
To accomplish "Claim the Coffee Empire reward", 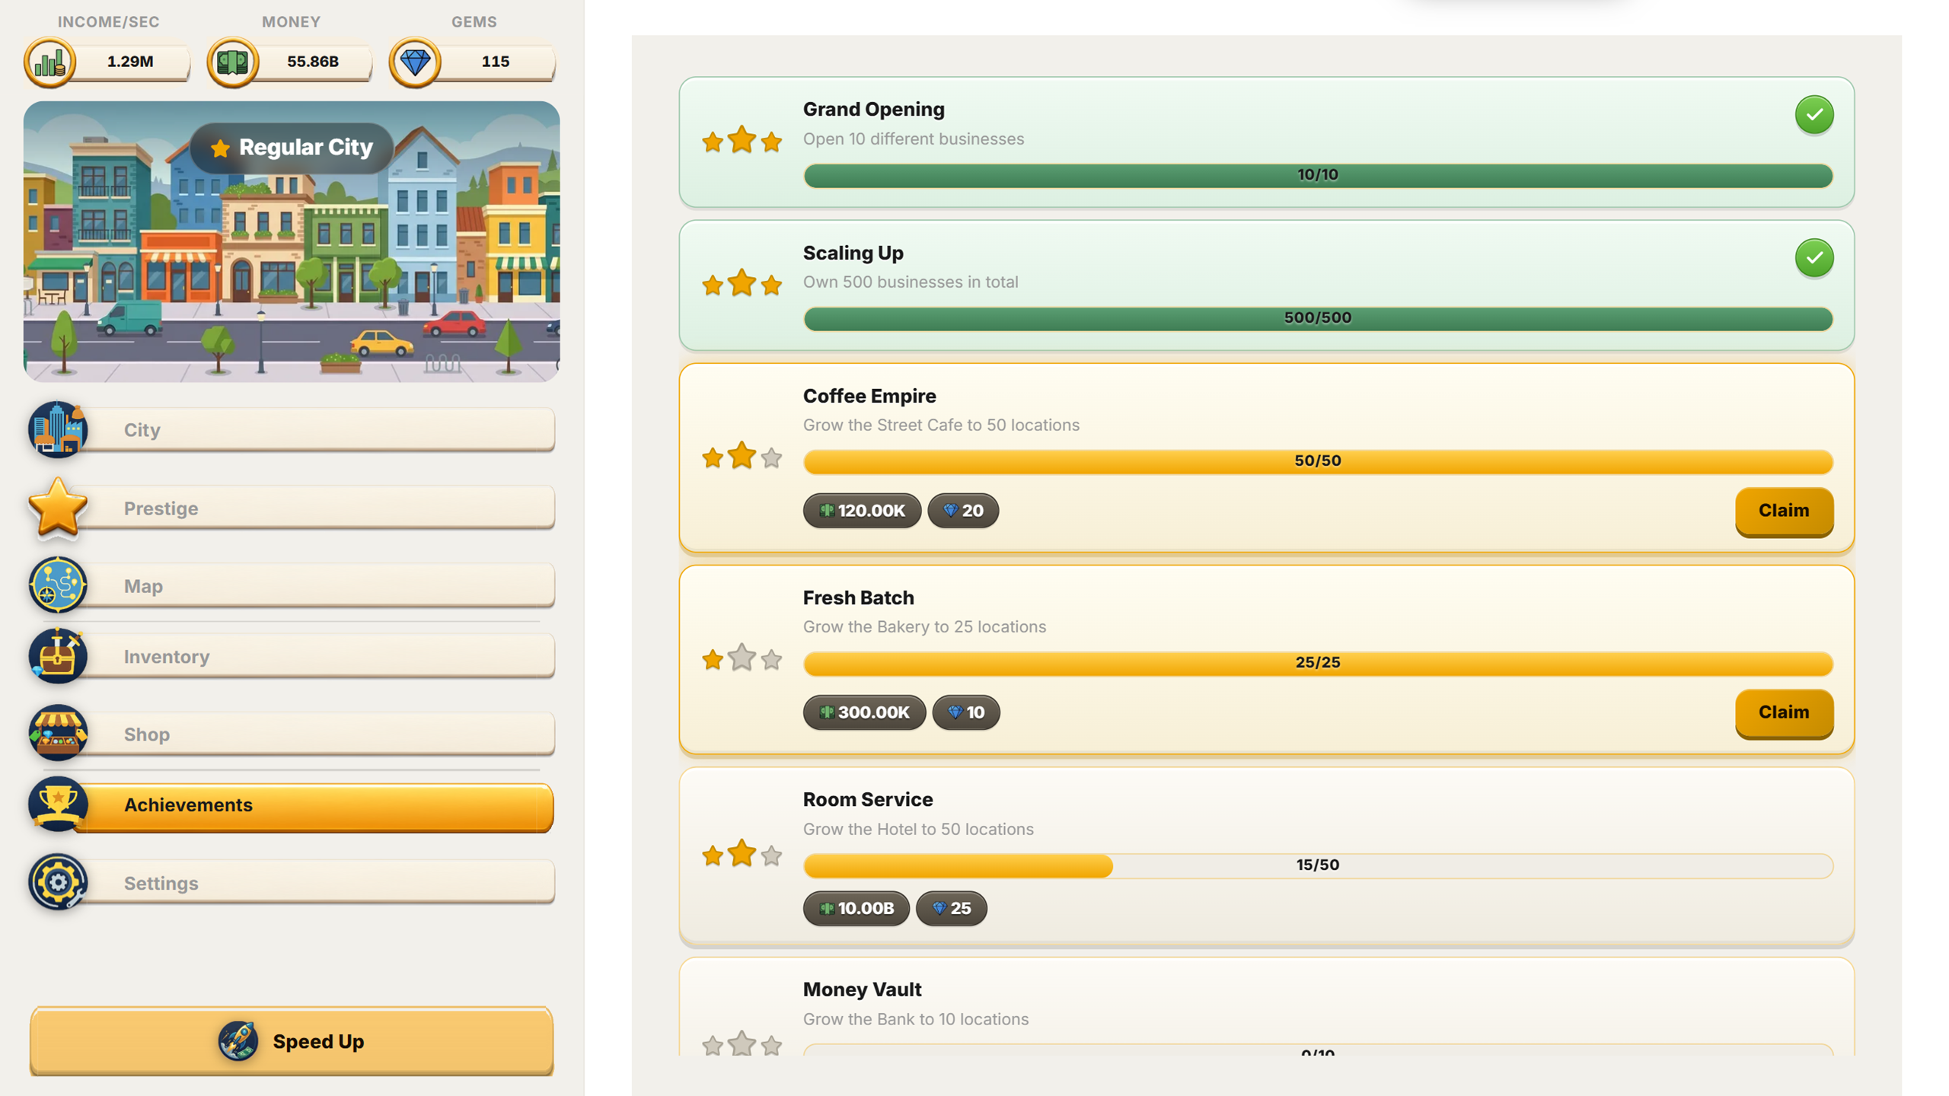I will point(1784,511).
